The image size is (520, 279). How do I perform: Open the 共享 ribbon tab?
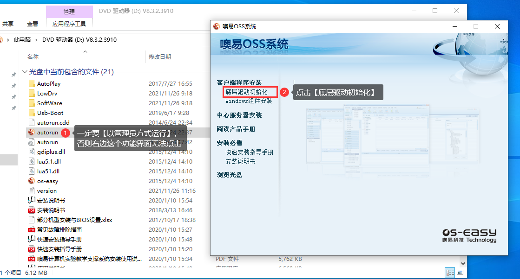(8, 24)
